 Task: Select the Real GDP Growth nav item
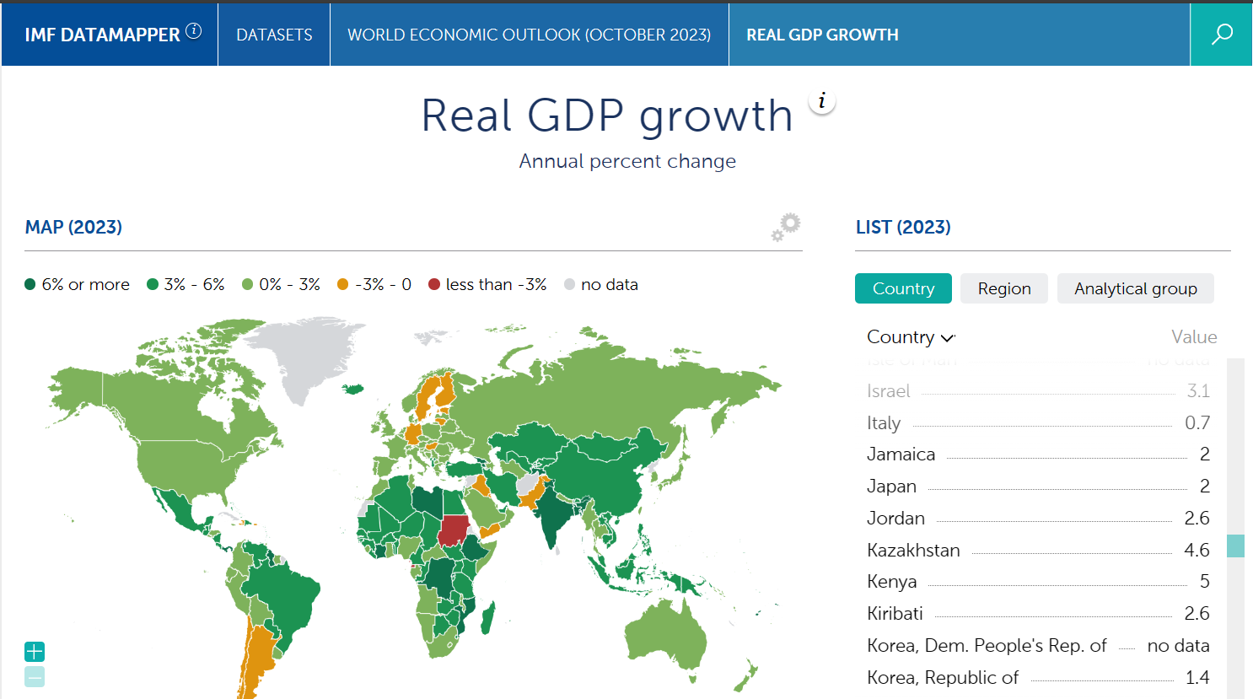(822, 35)
